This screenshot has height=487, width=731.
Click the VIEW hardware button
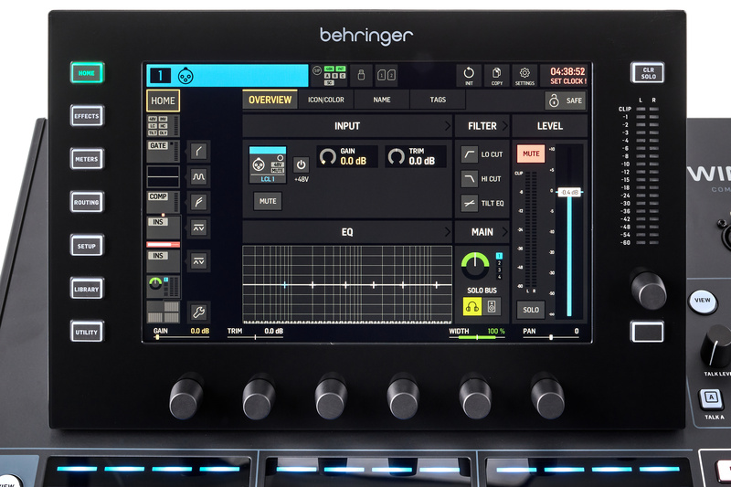[703, 300]
